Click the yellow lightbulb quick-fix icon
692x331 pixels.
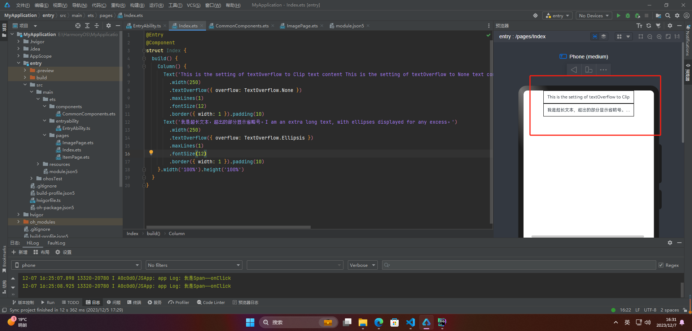[x=151, y=153]
